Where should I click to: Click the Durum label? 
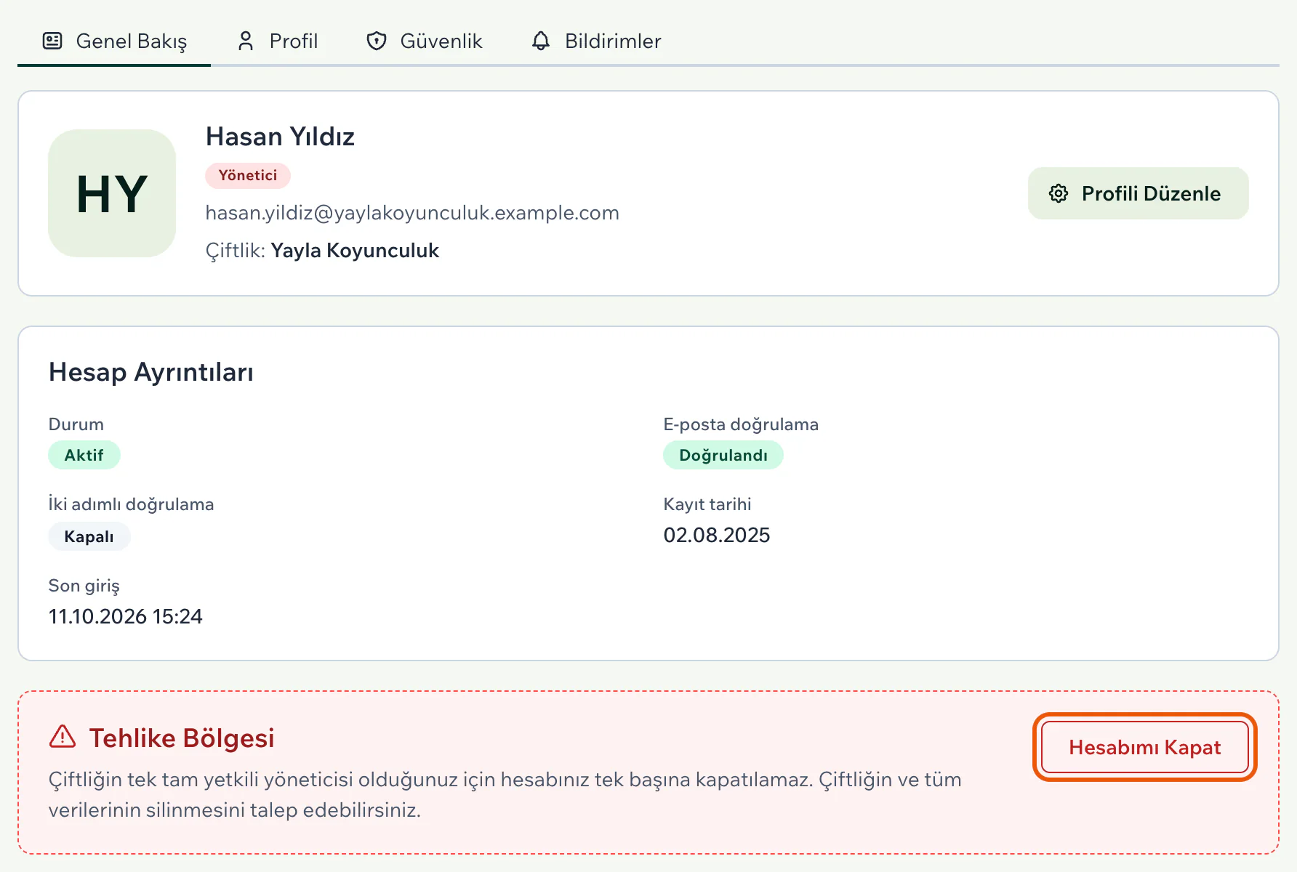tap(76, 424)
